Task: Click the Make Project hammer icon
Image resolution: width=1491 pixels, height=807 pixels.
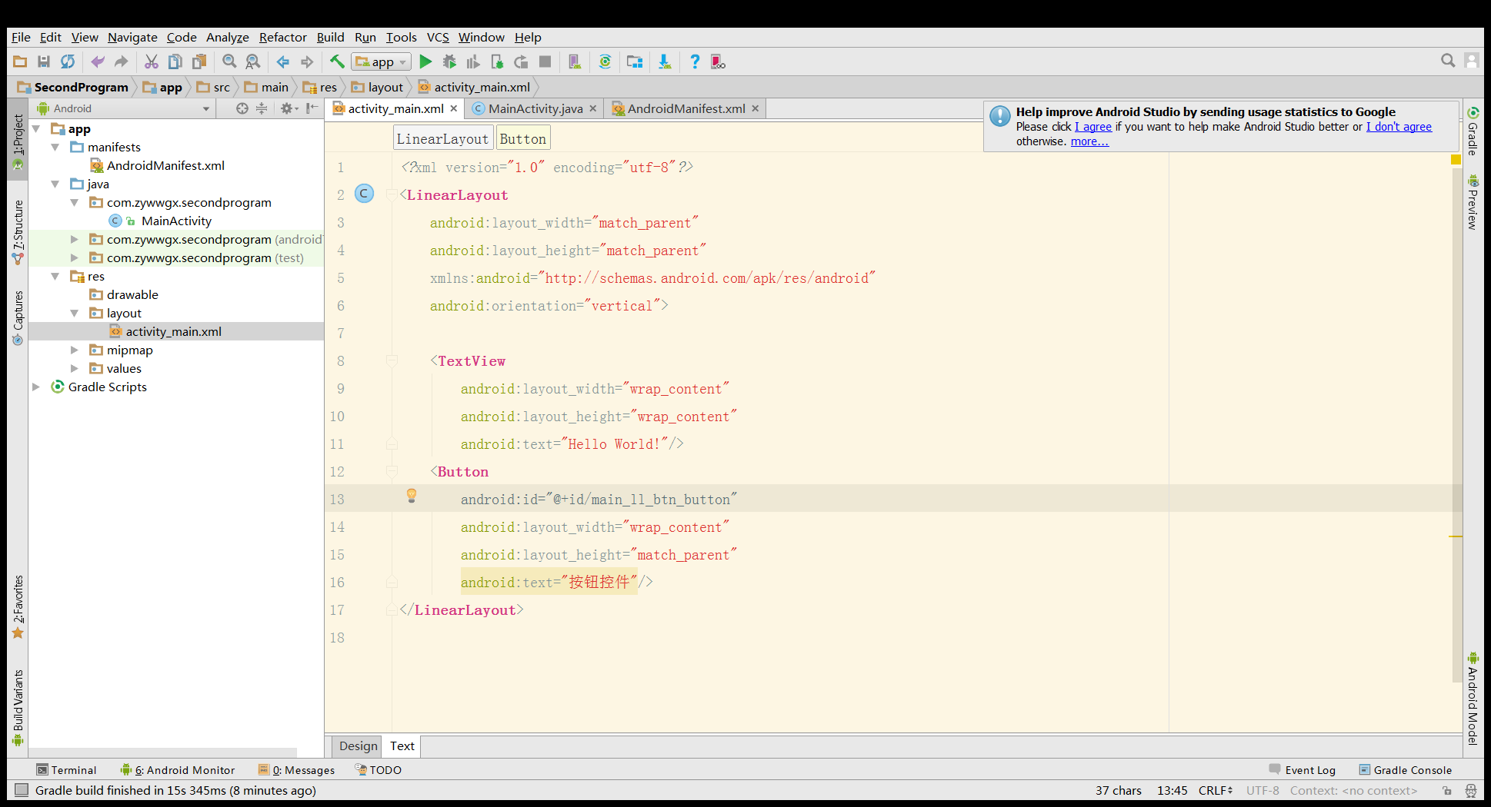Action: point(337,62)
